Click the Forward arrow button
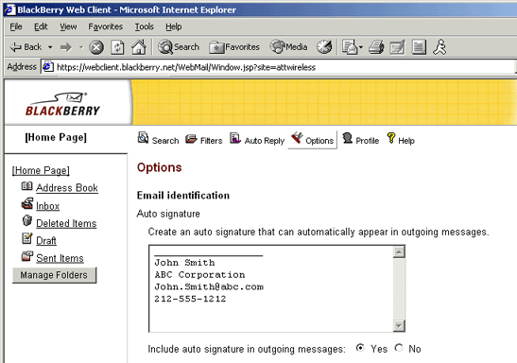Viewport: 517px width, 363px height. coord(65,47)
